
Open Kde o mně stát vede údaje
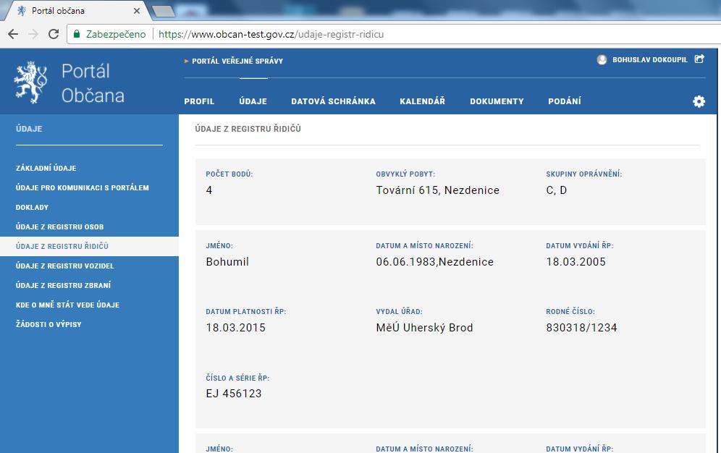pos(67,305)
